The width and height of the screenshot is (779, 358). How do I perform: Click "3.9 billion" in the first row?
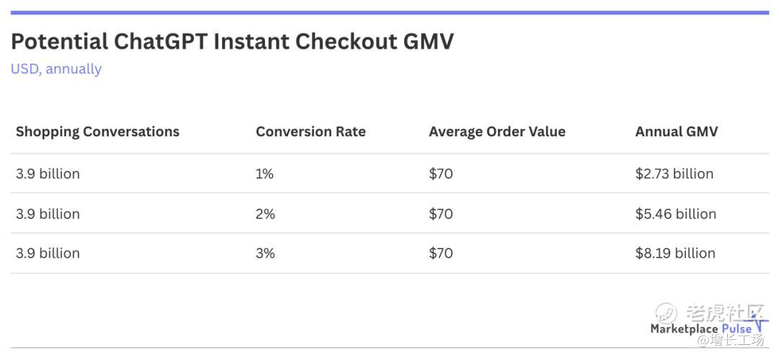48,174
